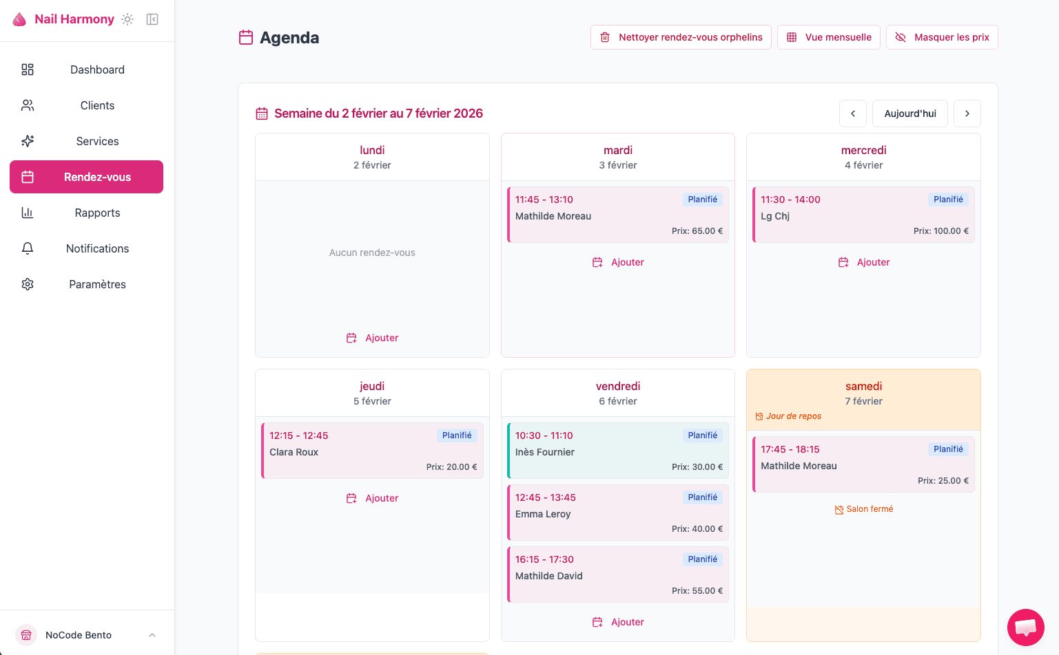Open Notifications via the bell icon
Image resolution: width=1059 pixels, height=655 pixels.
(x=27, y=248)
